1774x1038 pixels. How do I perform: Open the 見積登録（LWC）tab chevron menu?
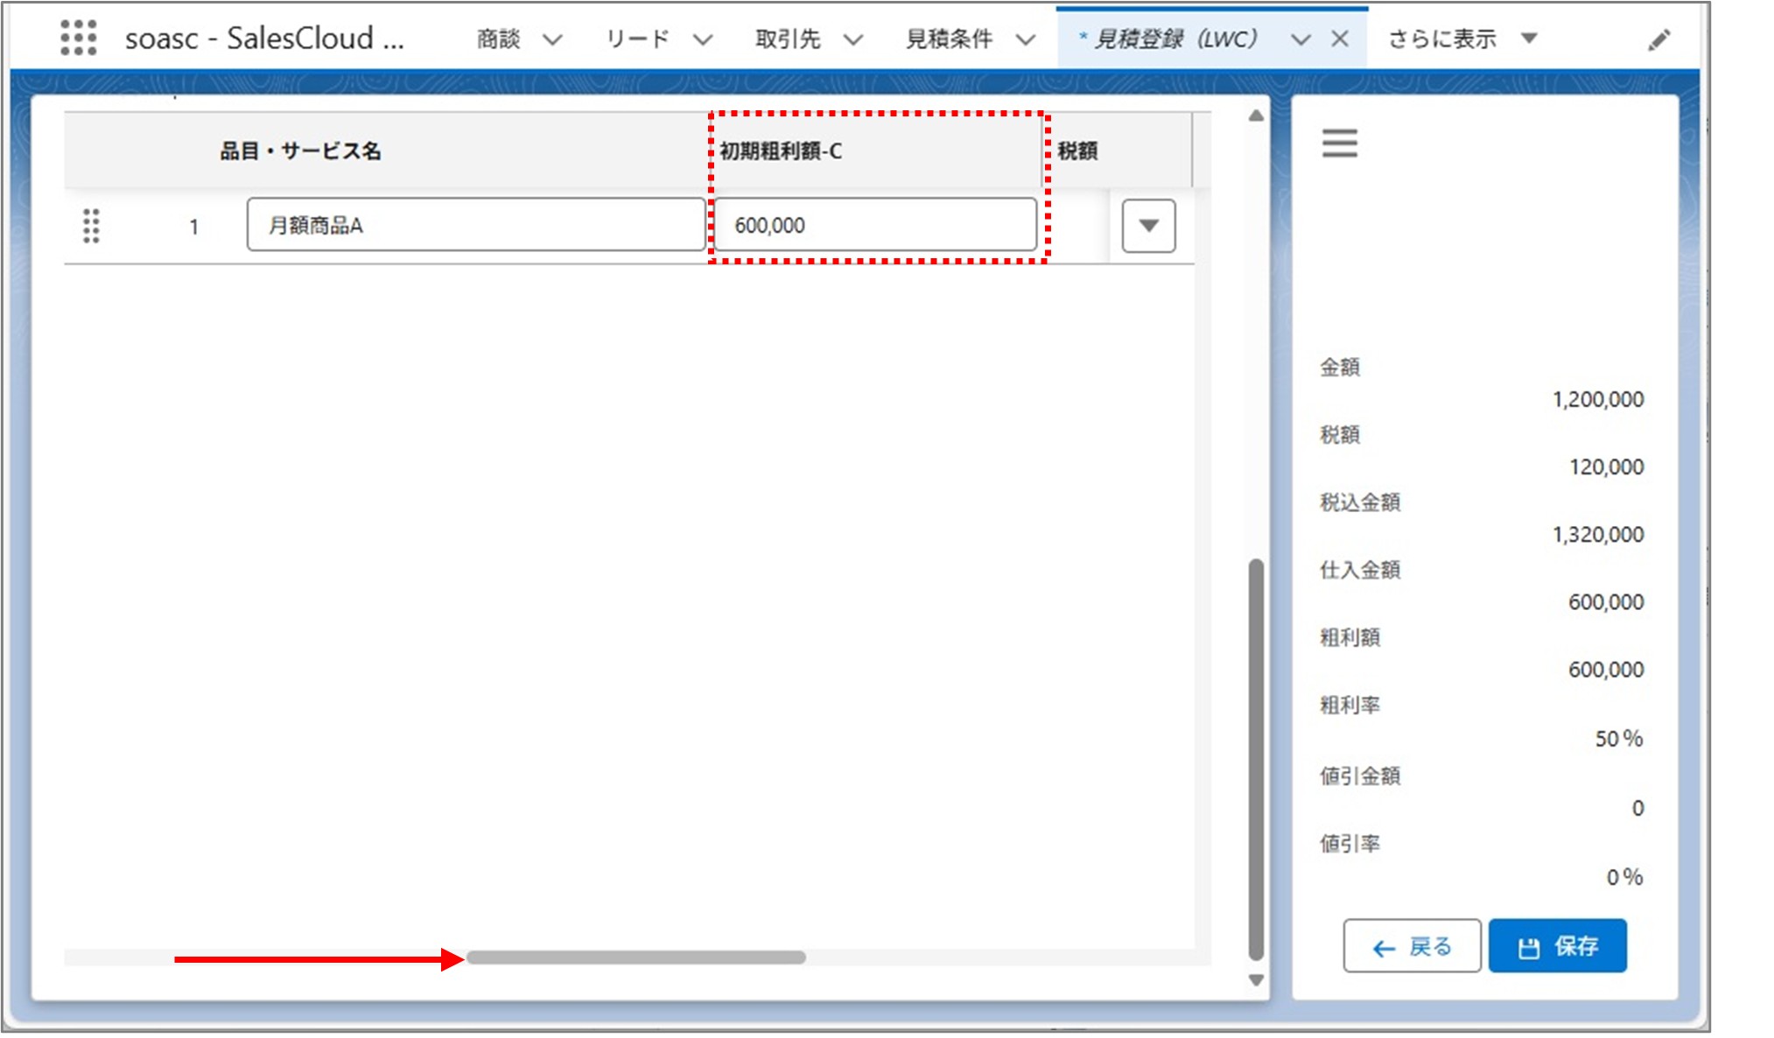coord(1301,39)
